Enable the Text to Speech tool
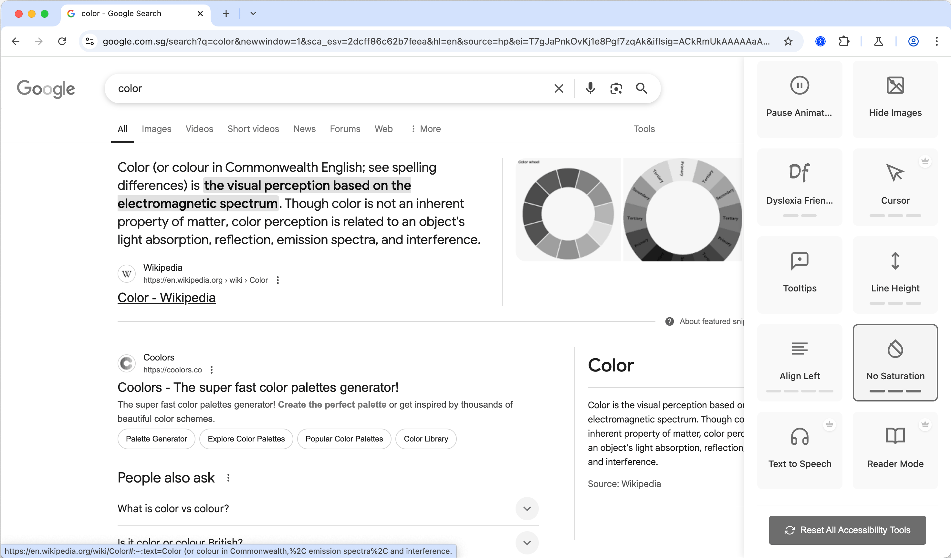The height and width of the screenshot is (558, 951). click(x=799, y=451)
